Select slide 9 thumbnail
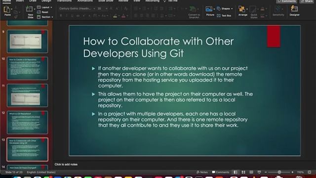316x178 pixels. click(x=28, y=42)
